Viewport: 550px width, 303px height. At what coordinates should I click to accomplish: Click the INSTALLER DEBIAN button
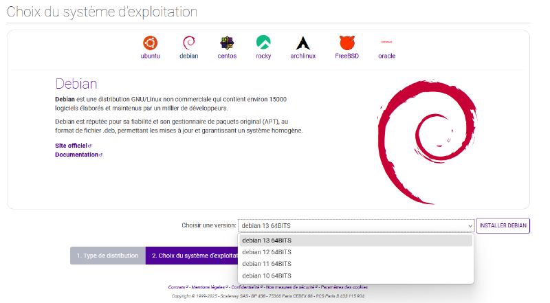click(503, 225)
